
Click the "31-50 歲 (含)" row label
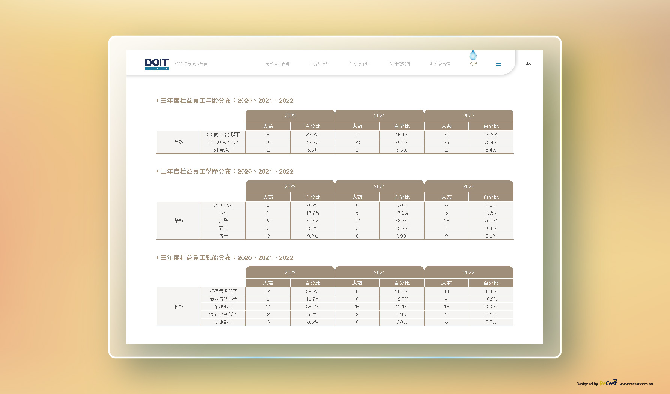[x=223, y=142]
